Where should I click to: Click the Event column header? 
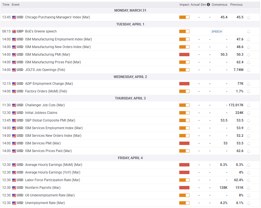coord(16,5)
